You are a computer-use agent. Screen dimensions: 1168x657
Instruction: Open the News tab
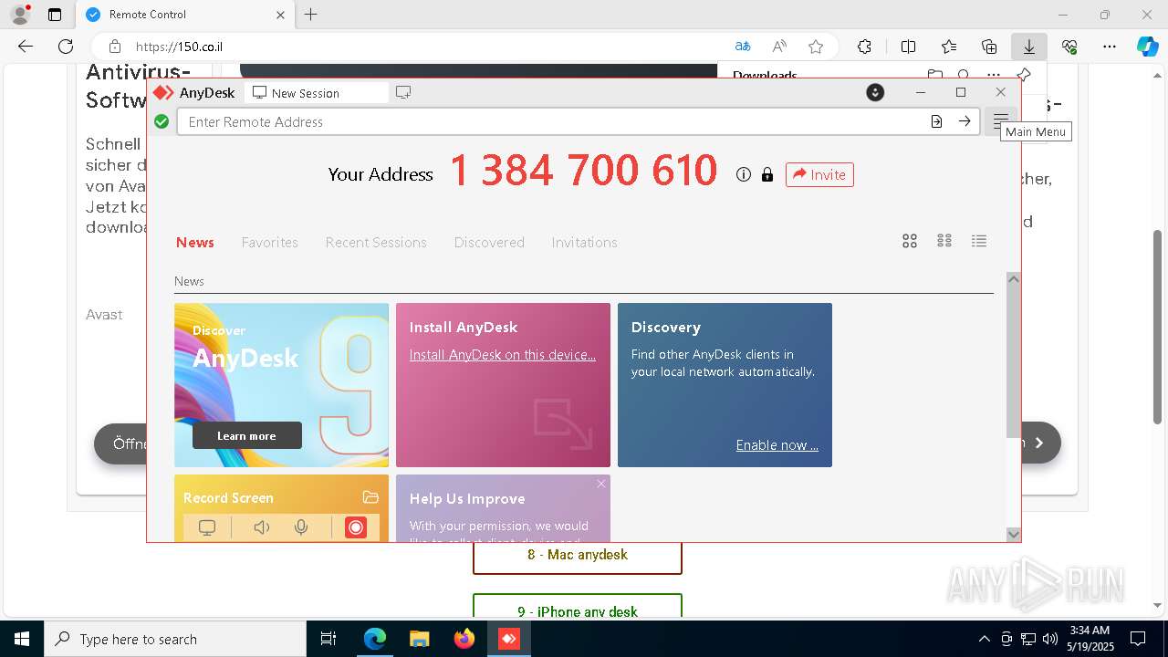[195, 242]
